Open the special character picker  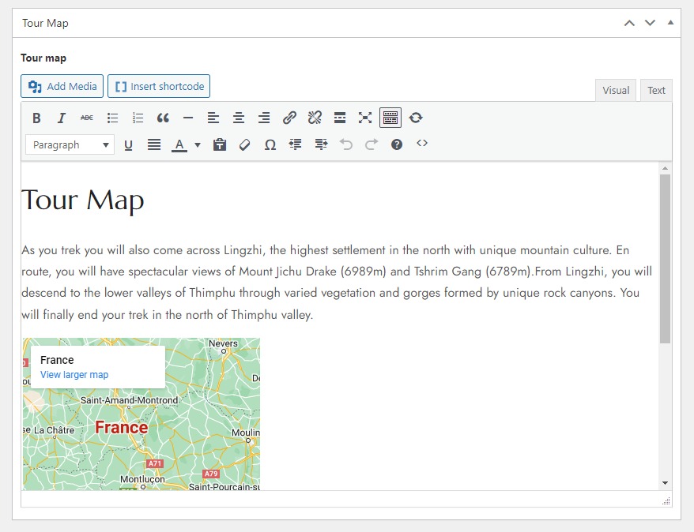pos(270,145)
